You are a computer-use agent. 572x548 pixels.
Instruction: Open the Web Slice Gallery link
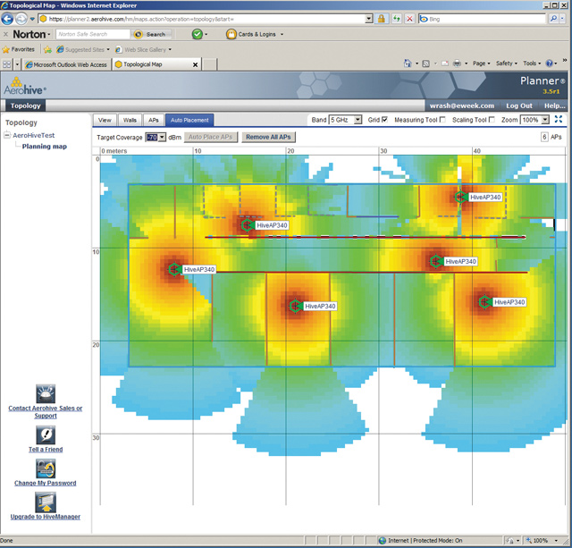[143, 49]
